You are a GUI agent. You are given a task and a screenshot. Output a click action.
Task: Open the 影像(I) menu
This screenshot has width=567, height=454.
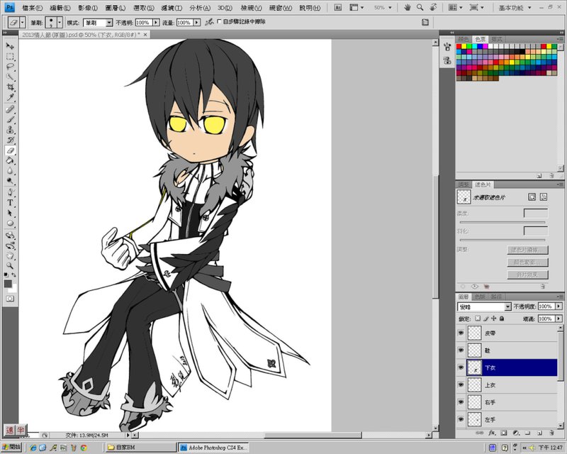pyautogui.click(x=88, y=8)
